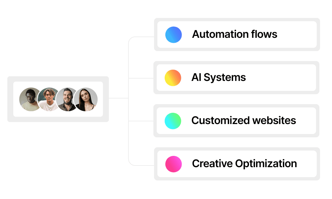The width and height of the screenshot is (332, 199).
Task: Click connector branch leading to Customized websites
Action: pos(141,121)
